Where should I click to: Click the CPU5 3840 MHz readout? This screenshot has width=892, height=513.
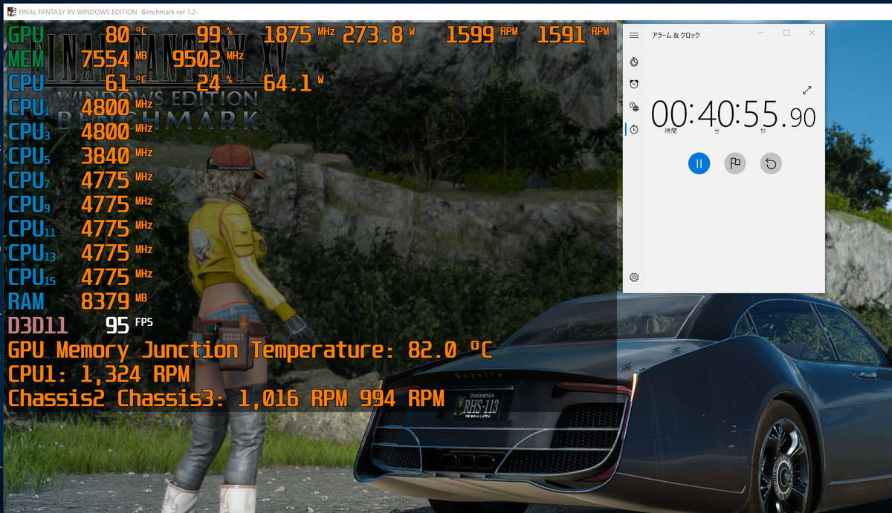click(x=80, y=156)
